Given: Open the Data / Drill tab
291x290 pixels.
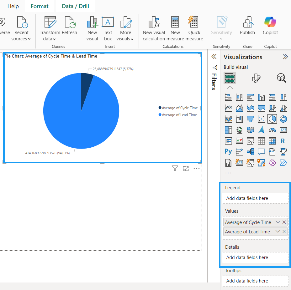Looking at the screenshot, I should (75, 6).
